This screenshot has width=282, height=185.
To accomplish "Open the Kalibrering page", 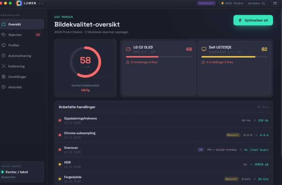I will click(x=22, y=66).
